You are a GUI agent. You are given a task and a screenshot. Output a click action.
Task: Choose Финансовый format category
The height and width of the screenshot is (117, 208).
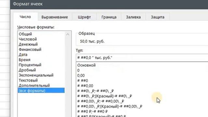(x=30, y=49)
